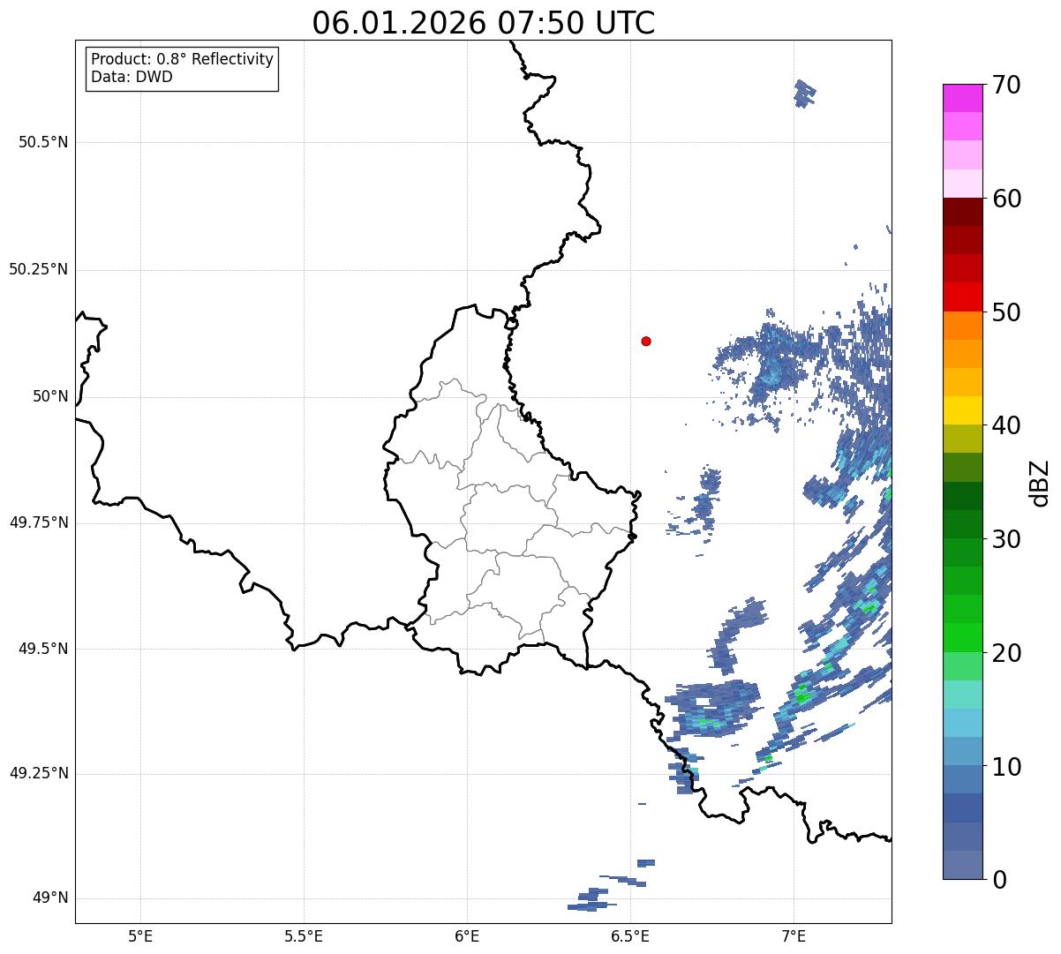1061x954 pixels.
Task: Click the 'dBZ' colorbar axis label
Action: coord(1041,483)
